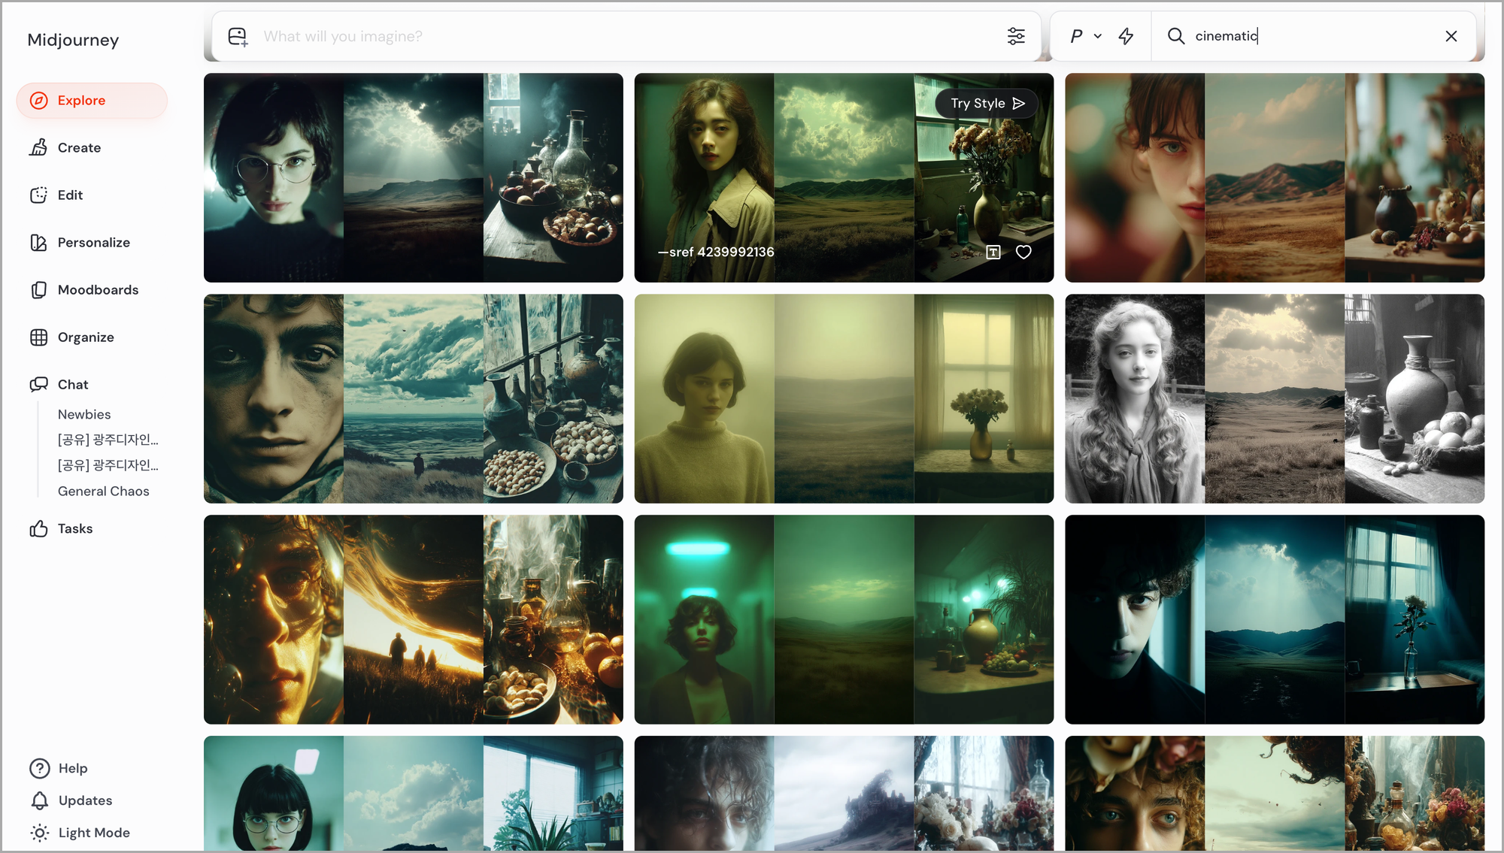Open the Create page
The height and width of the screenshot is (853, 1504).
79,148
